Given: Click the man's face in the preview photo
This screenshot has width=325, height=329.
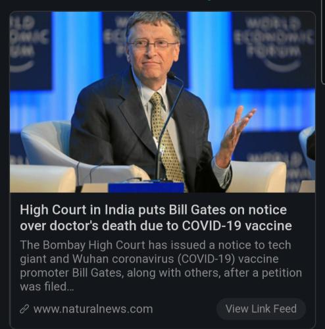Looking at the screenshot, I should (x=153, y=49).
